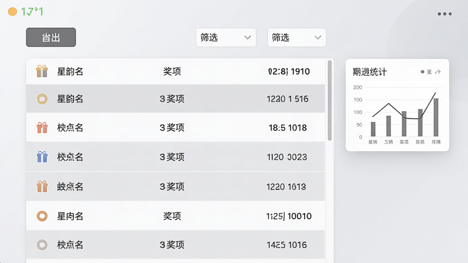Select the name in the 1220 1618 row
The width and height of the screenshot is (468, 263).
(x=70, y=187)
